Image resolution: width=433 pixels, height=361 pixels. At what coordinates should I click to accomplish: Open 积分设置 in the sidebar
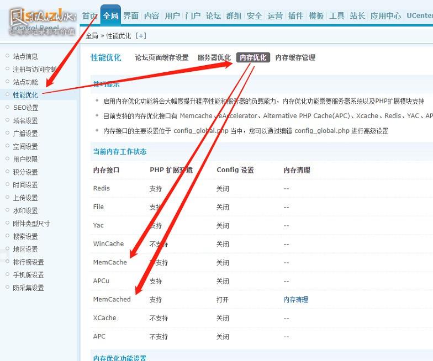click(x=25, y=172)
